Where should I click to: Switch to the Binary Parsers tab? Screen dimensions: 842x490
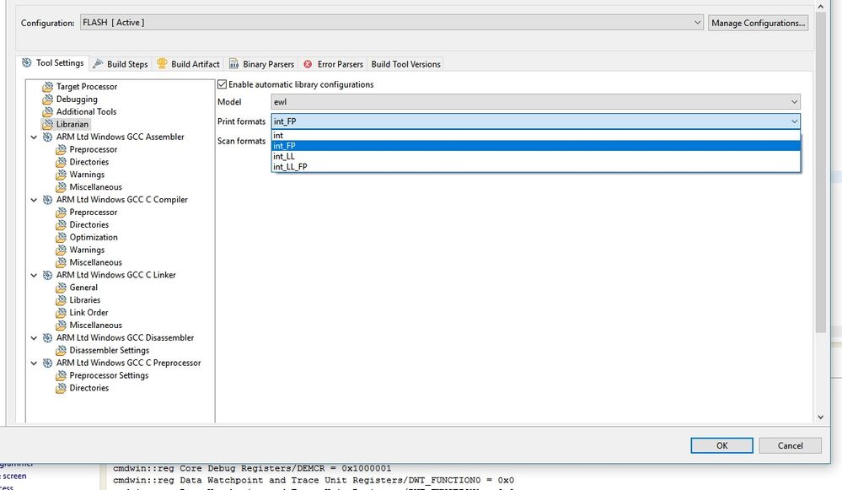coord(261,64)
